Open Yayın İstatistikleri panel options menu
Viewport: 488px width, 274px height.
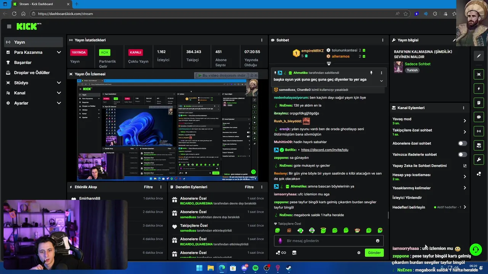[262, 40]
